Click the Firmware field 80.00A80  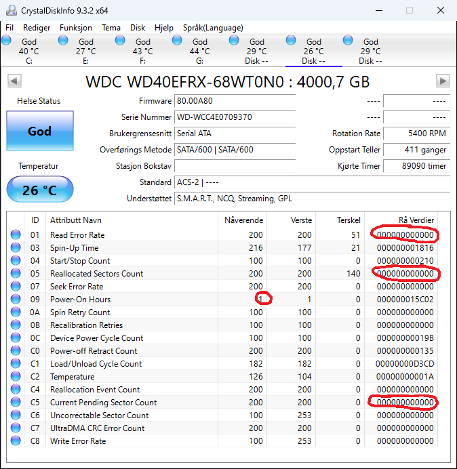[235, 101]
